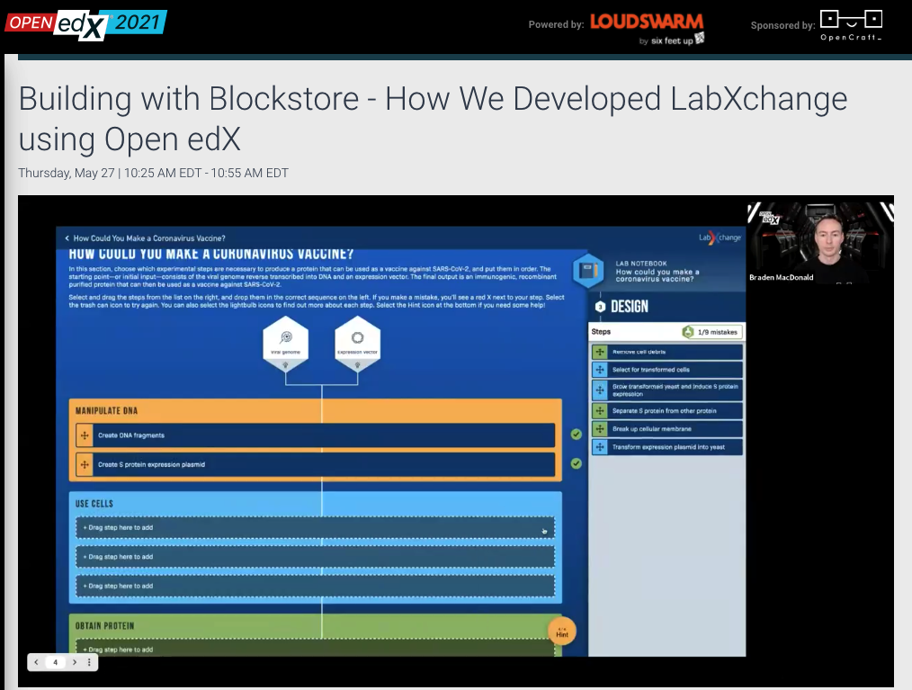The width and height of the screenshot is (912, 690).
Task: Select the expression vector hexagon
Action: (x=357, y=344)
